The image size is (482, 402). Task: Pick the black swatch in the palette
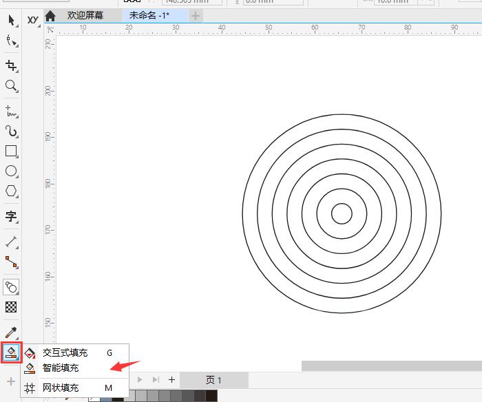tap(211, 396)
